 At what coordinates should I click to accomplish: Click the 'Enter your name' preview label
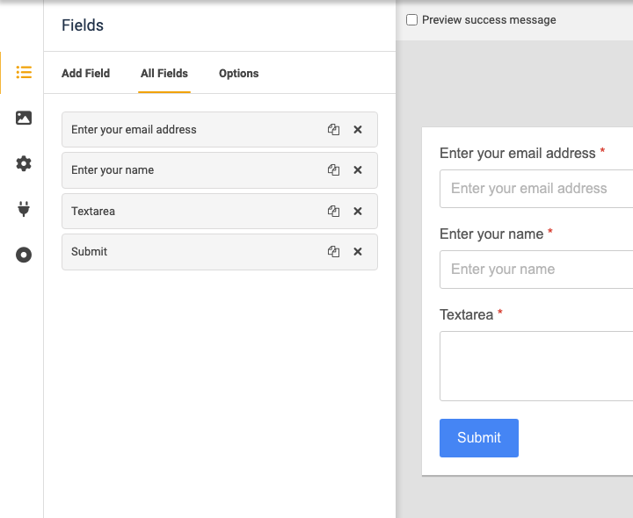[491, 234]
